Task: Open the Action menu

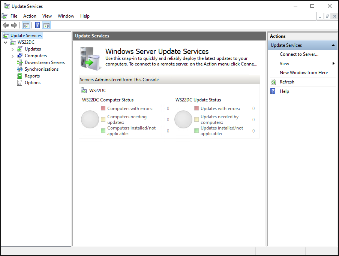Action: 30,16
